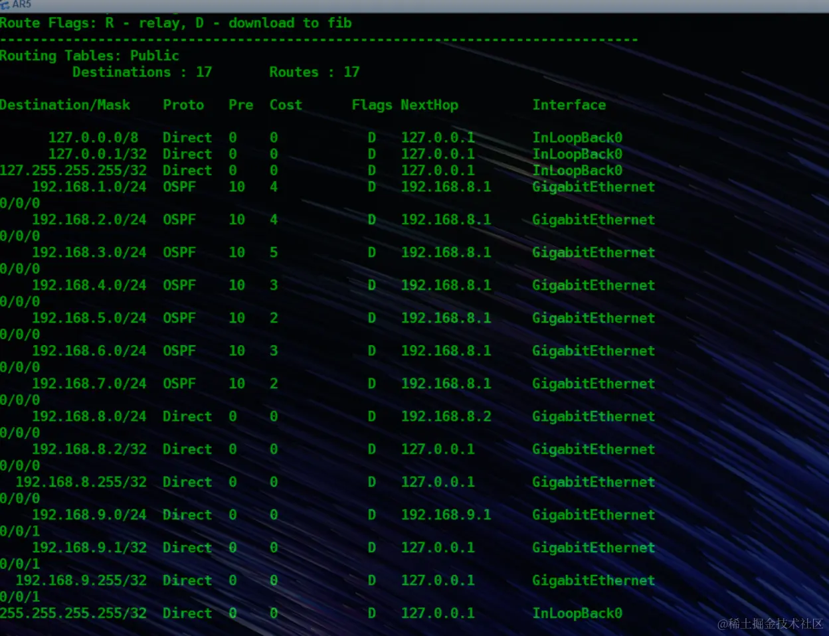The width and height of the screenshot is (829, 636).
Task: Click InLoopBack0 interface in 127.0.0.0/8 row
Action: pos(577,138)
